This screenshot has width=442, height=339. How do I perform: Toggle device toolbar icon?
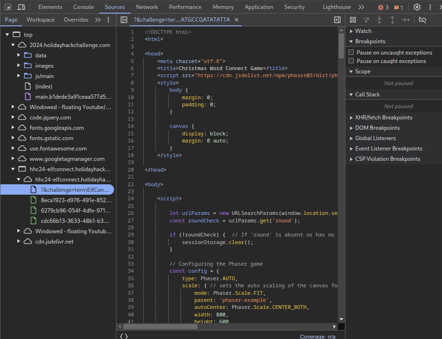click(x=21, y=7)
